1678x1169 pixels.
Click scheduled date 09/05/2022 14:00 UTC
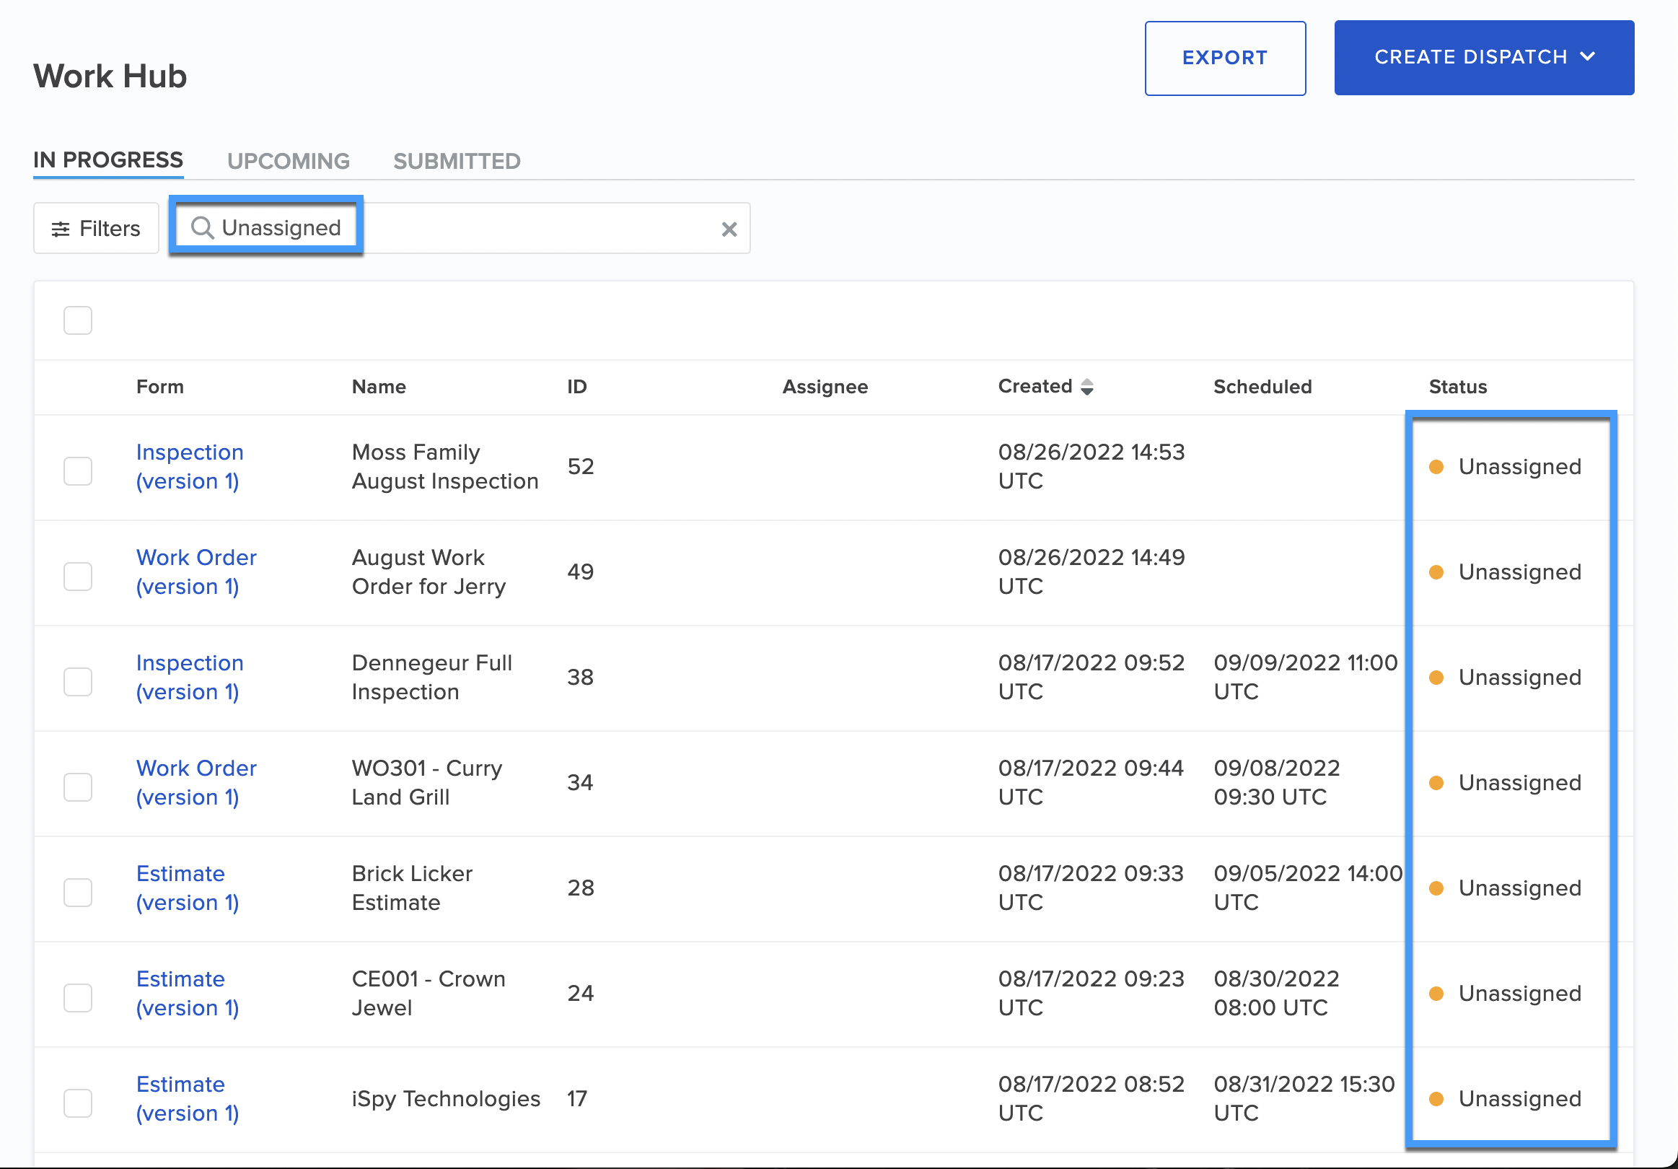[1308, 888]
